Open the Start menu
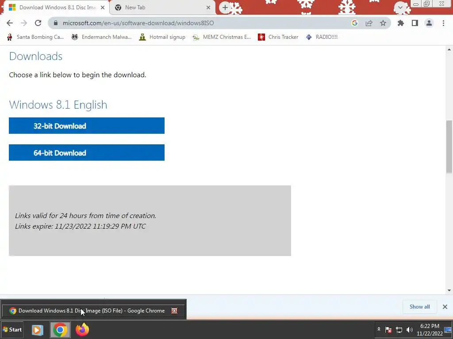 pyautogui.click(x=12, y=329)
